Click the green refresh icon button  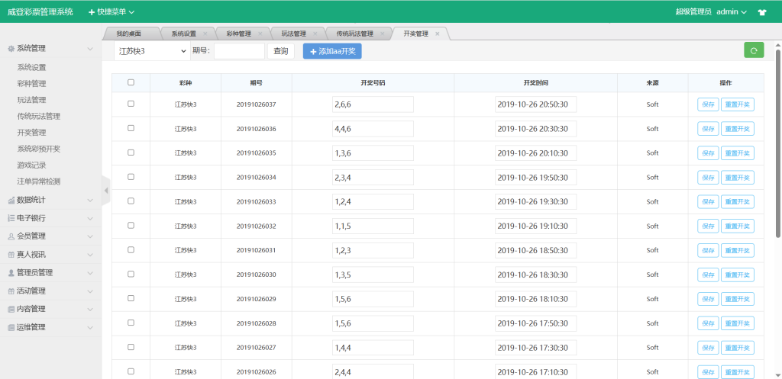point(754,50)
